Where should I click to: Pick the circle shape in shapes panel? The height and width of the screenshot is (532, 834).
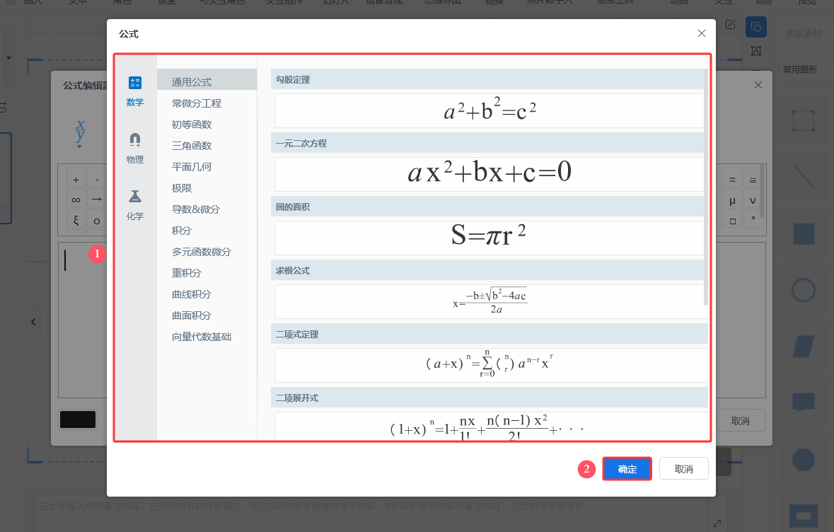803,289
